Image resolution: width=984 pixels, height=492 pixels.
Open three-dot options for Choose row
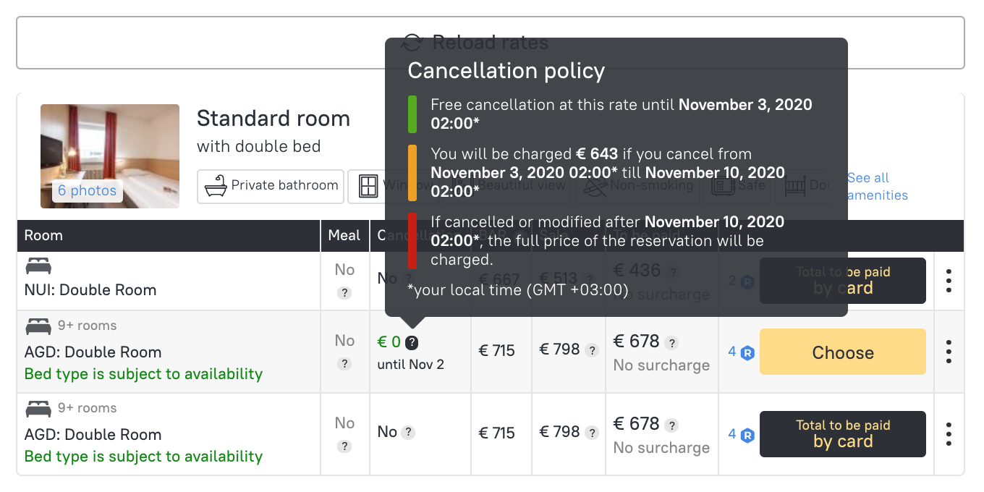(949, 352)
